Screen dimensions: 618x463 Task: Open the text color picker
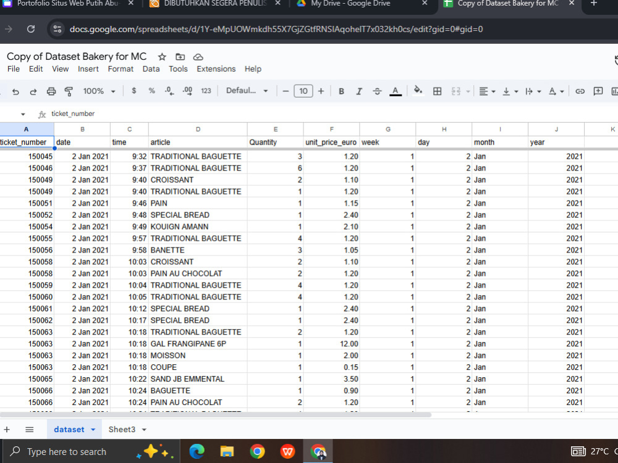[x=396, y=91]
